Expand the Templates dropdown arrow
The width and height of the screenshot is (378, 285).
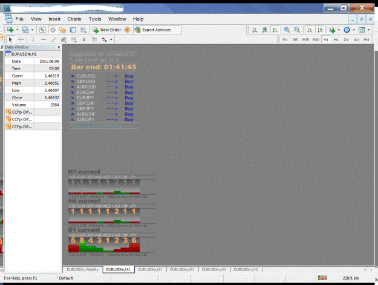[x=368, y=30]
